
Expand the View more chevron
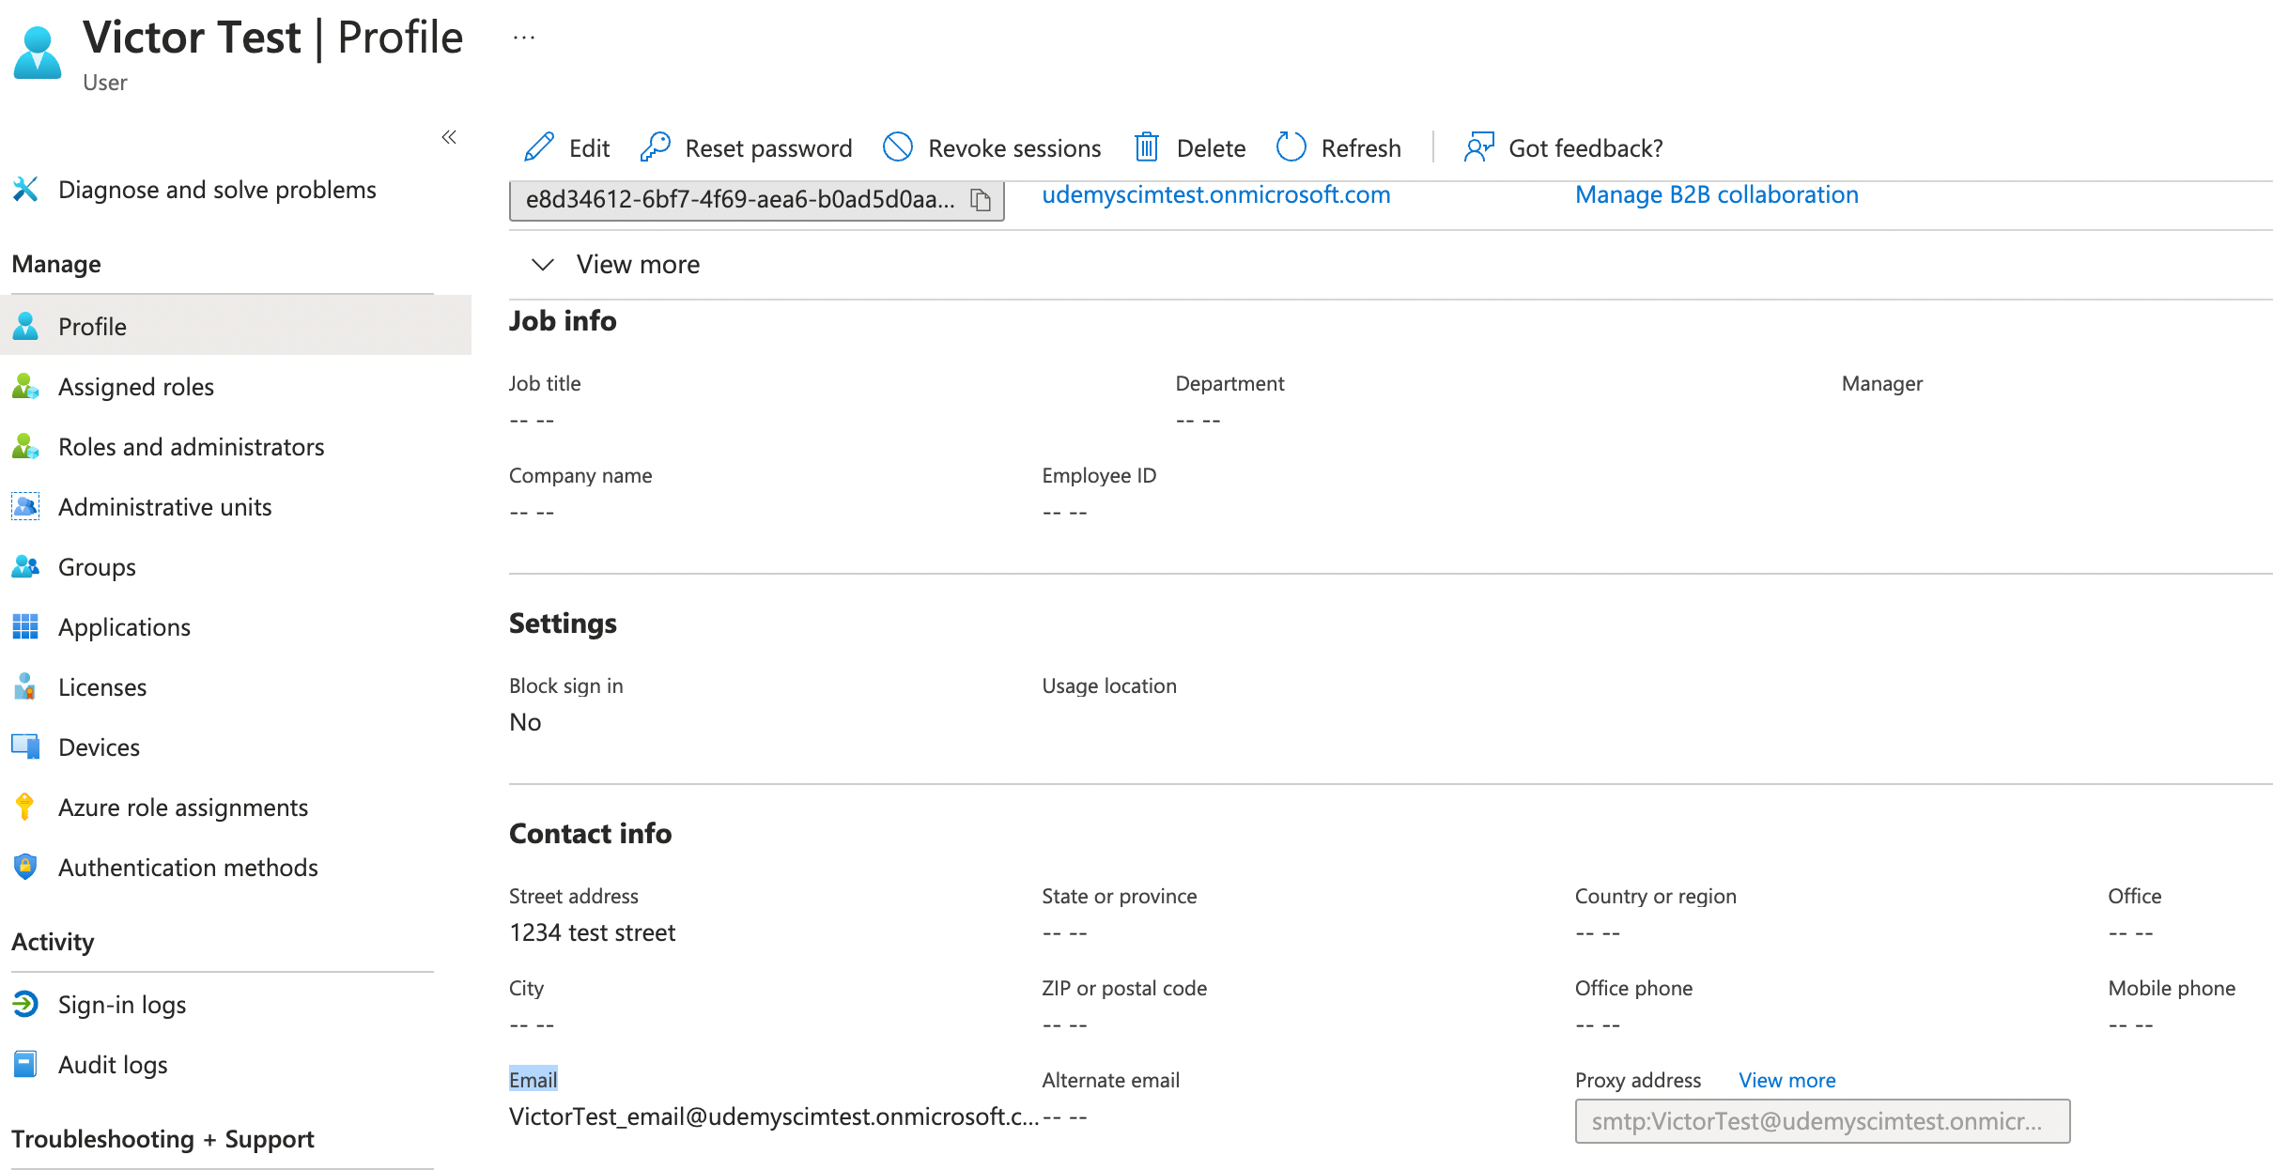tap(543, 265)
